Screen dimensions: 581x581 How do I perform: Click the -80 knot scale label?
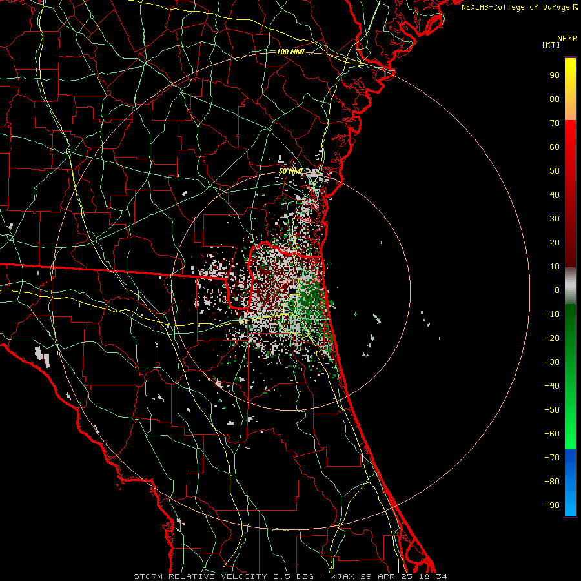(x=552, y=482)
